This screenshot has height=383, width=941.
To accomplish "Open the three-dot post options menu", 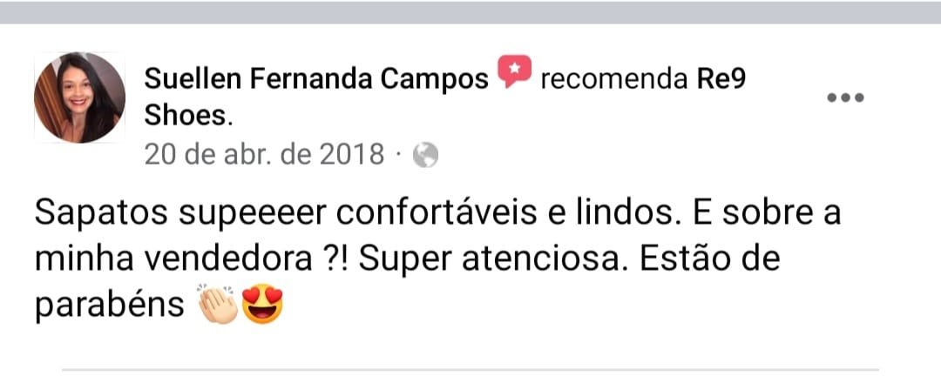I will [845, 97].
